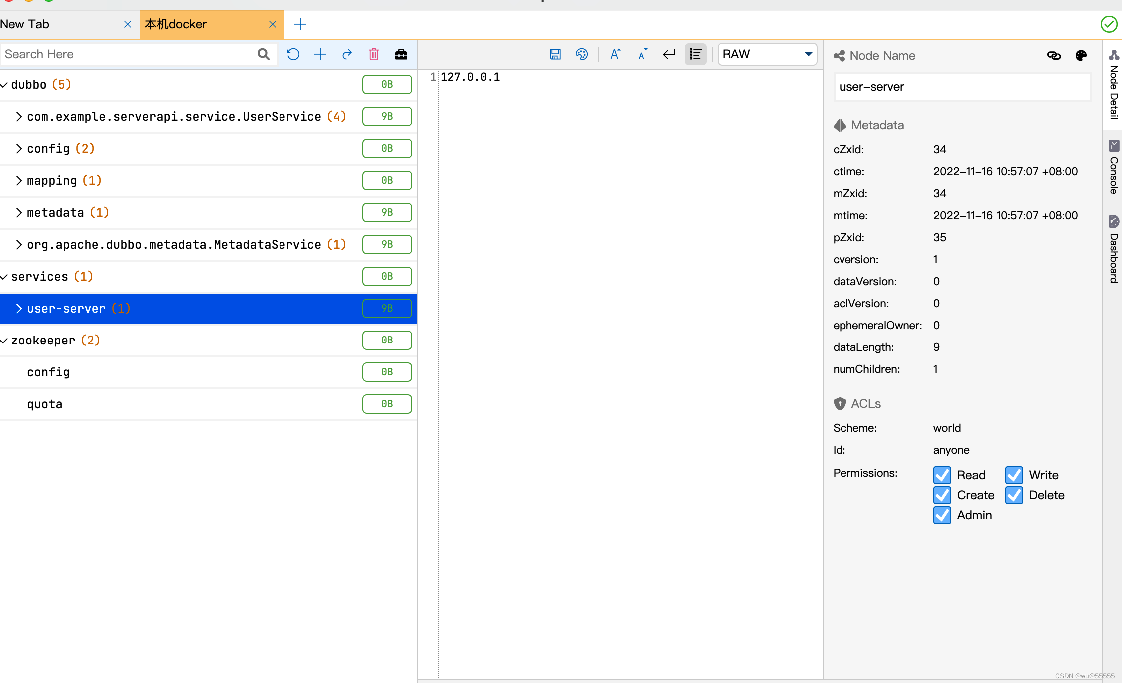Viewport: 1122px width, 683px height.
Task: Open a new connection tab with plus
Action: (300, 24)
